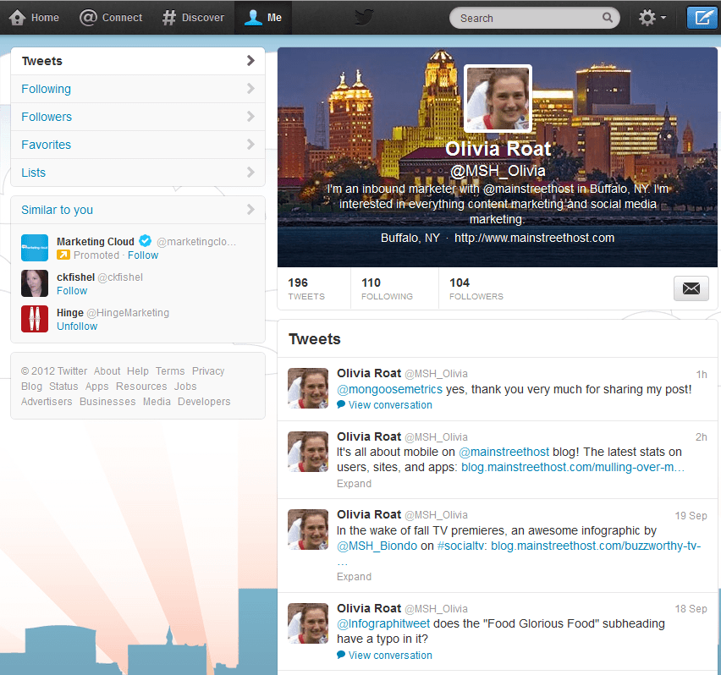This screenshot has height=675, width=721.
Task: Open the About footer link
Action: pos(107,370)
